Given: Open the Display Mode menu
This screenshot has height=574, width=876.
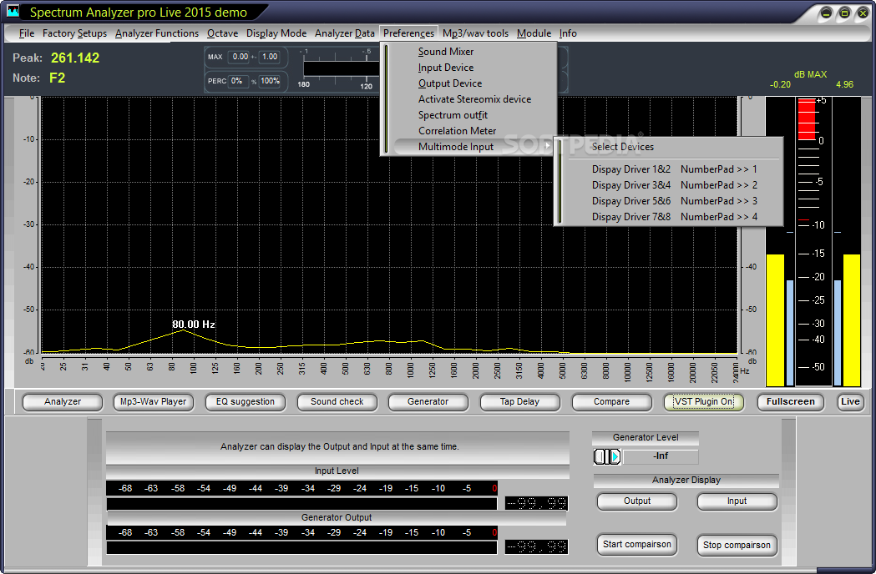Looking at the screenshot, I should click(x=276, y=33).
